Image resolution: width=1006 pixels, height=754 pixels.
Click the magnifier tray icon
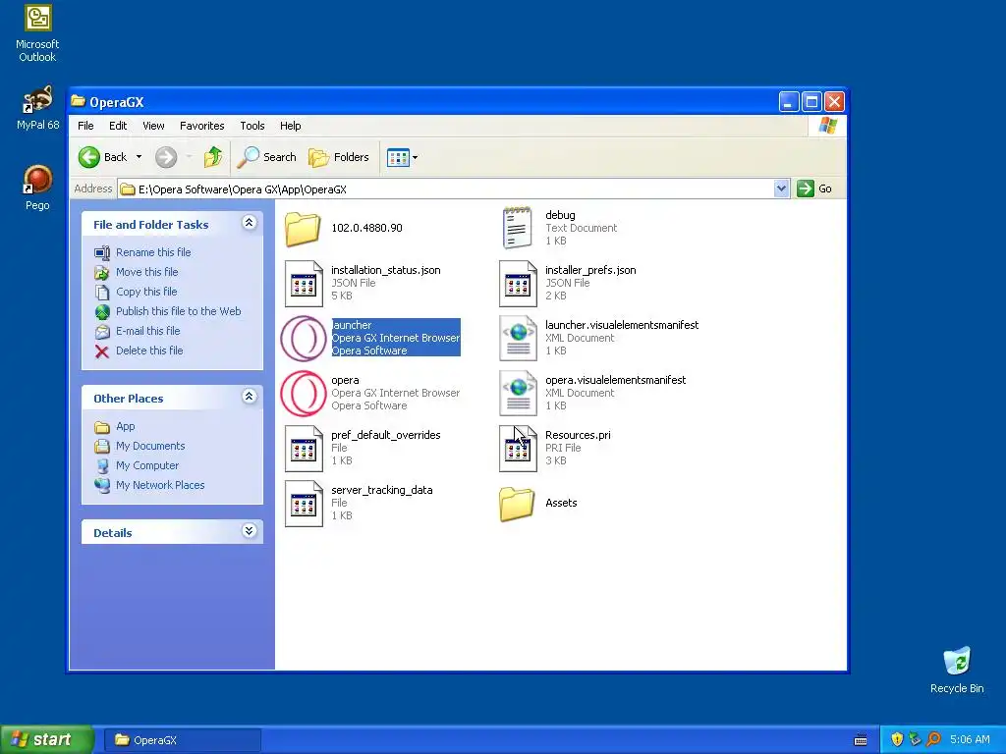pyautogui.click(x=933, y=739)
